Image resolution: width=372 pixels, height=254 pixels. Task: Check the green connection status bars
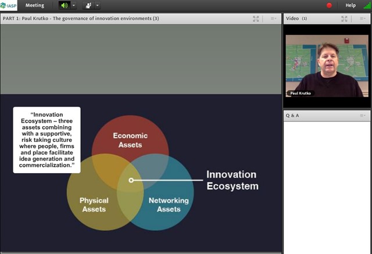tap(367, 5)
